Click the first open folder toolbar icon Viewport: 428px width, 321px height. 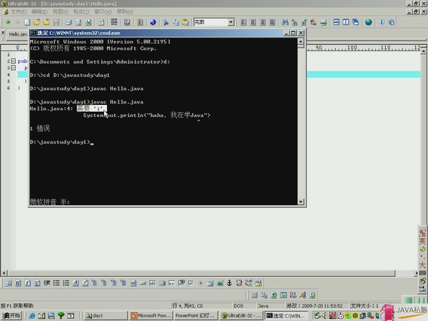click(x=37, y=22)
